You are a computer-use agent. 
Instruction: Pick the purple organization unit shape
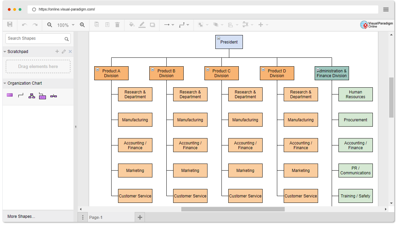pos(10,95)
